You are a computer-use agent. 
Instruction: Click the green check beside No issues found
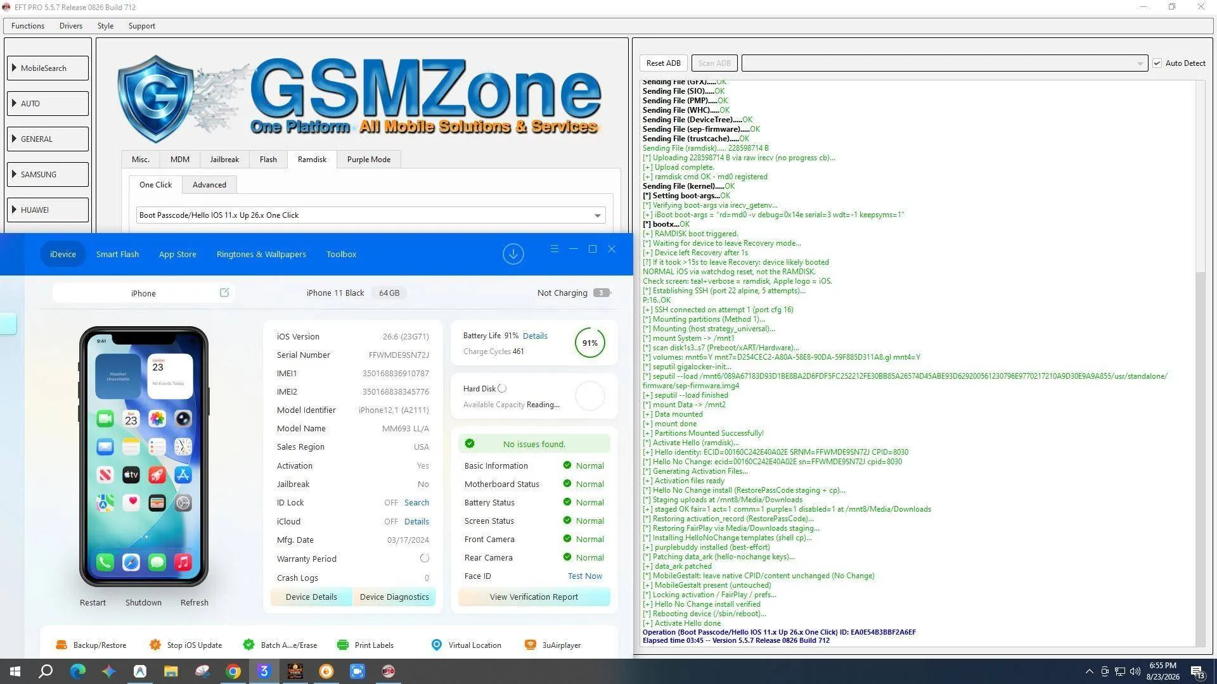point(470,443)
